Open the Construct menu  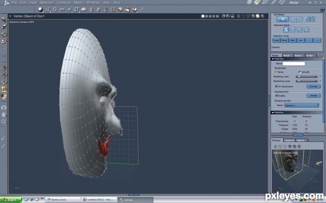(64, 3)
